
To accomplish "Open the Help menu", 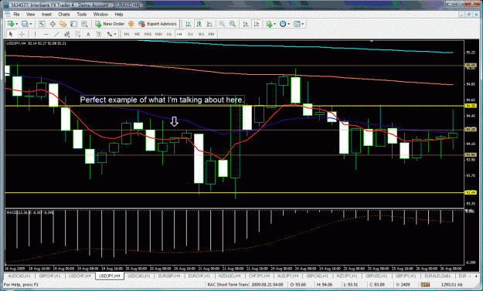I will pyautogui.click(x=119, y=14).
